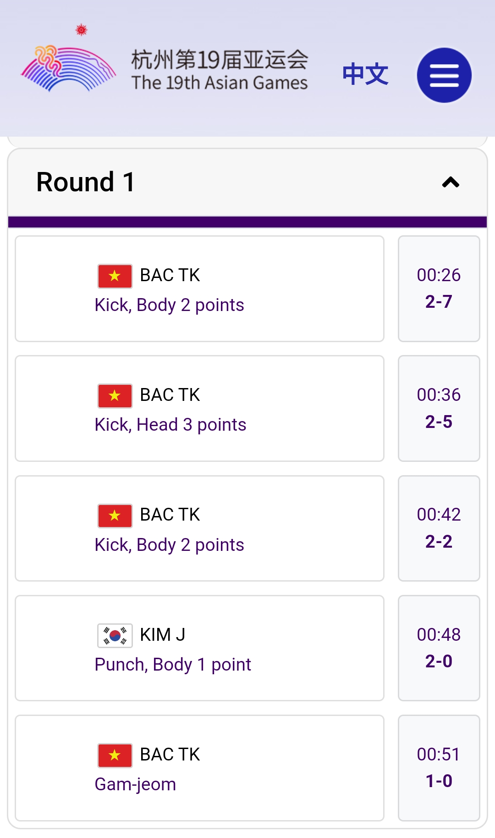Click Vietnam flag at 00:42 event
495x838 pixels.
coord(115,516)
